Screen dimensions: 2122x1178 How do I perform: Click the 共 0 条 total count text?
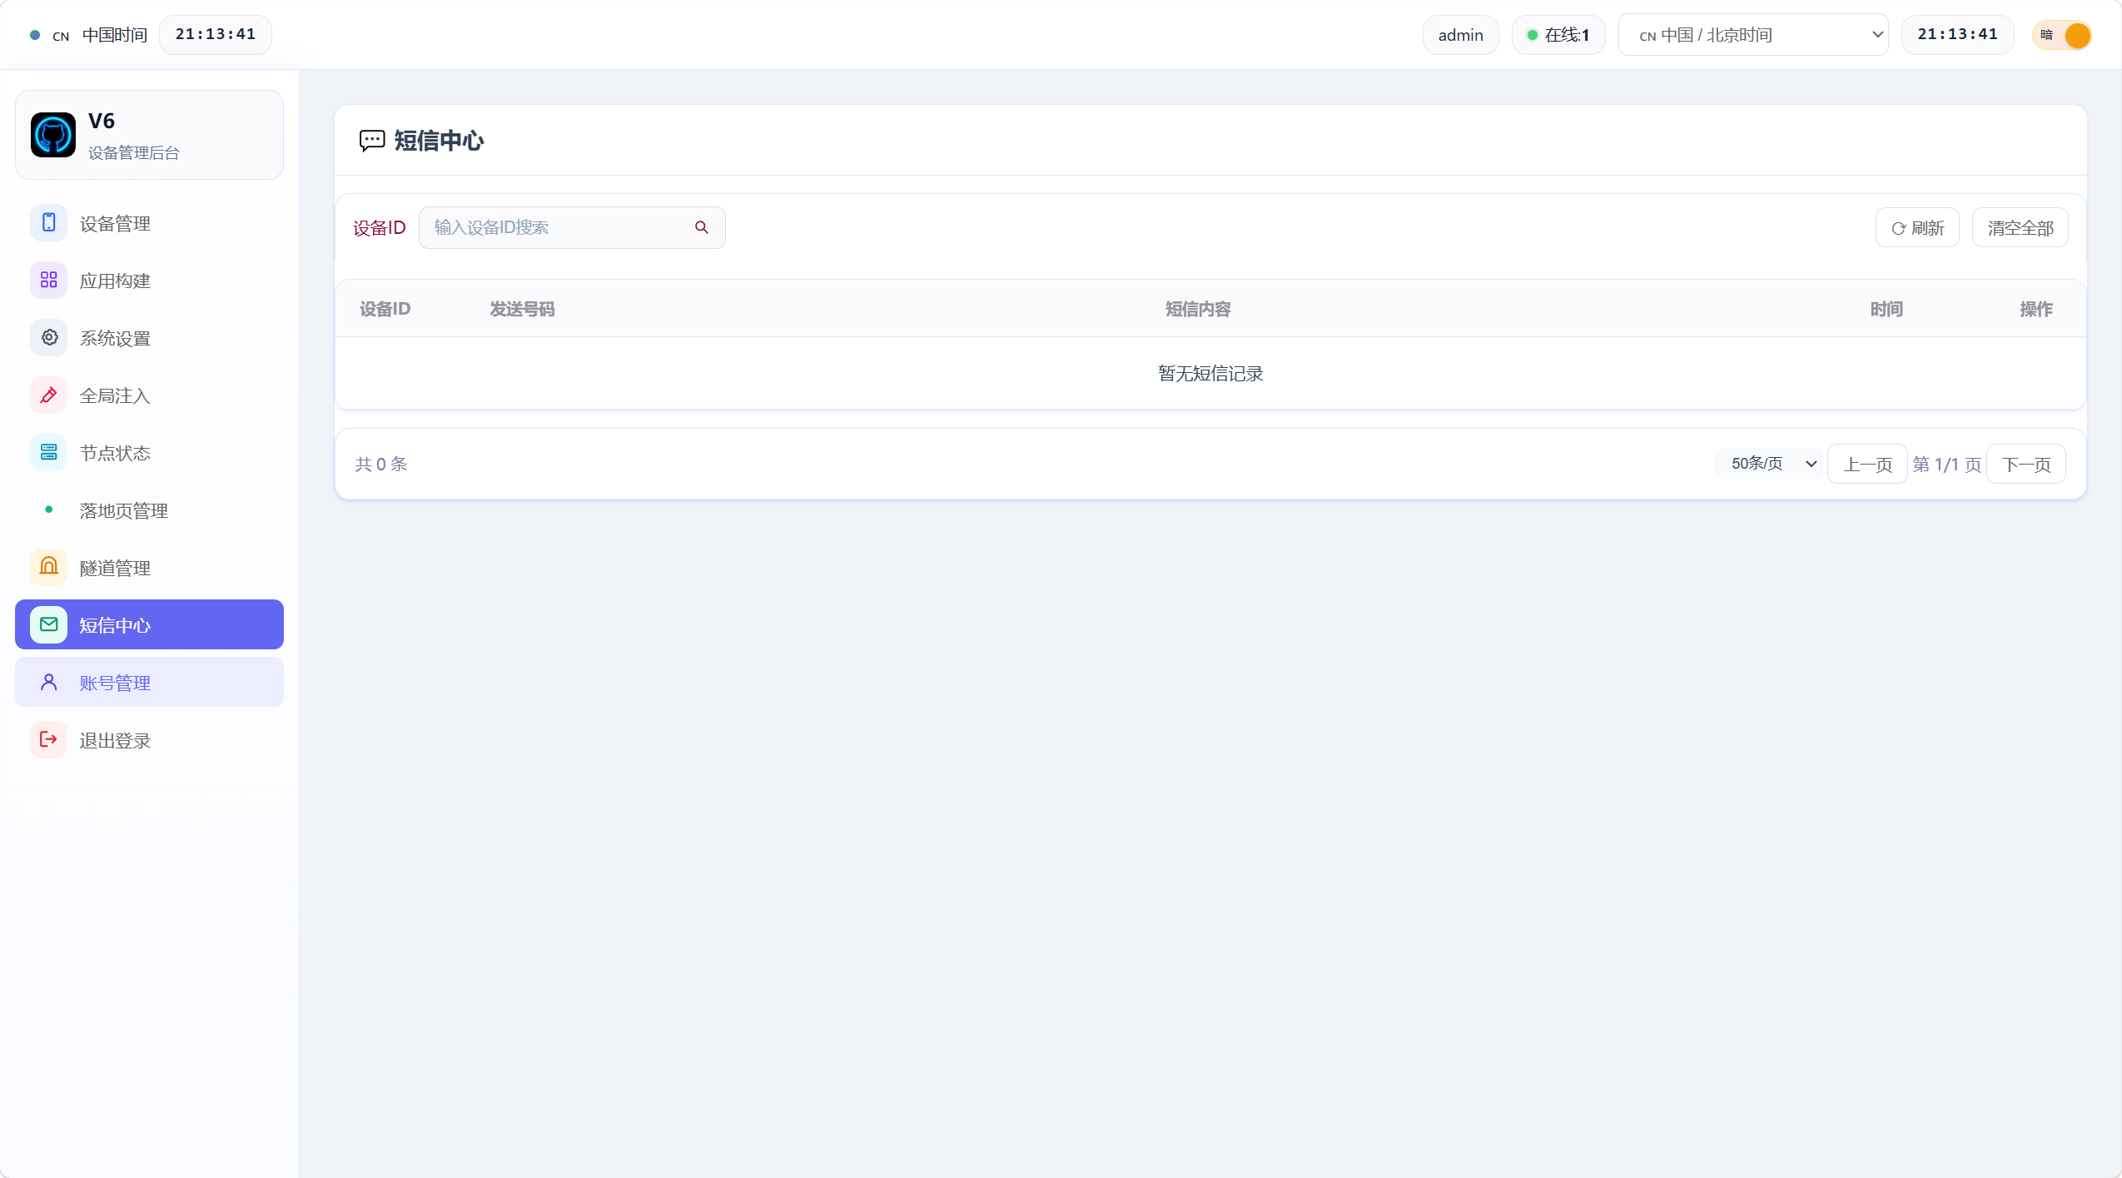(381, 464)
